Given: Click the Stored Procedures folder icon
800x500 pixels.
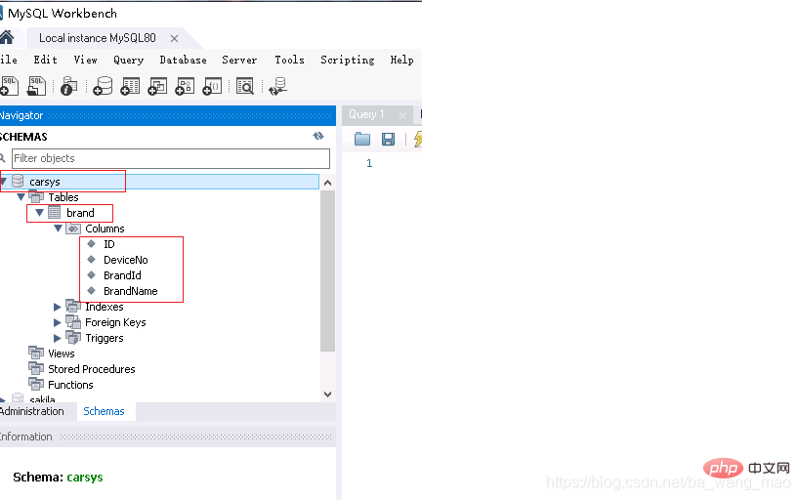Looking at the screenshot, I should (x=36, y=368).
